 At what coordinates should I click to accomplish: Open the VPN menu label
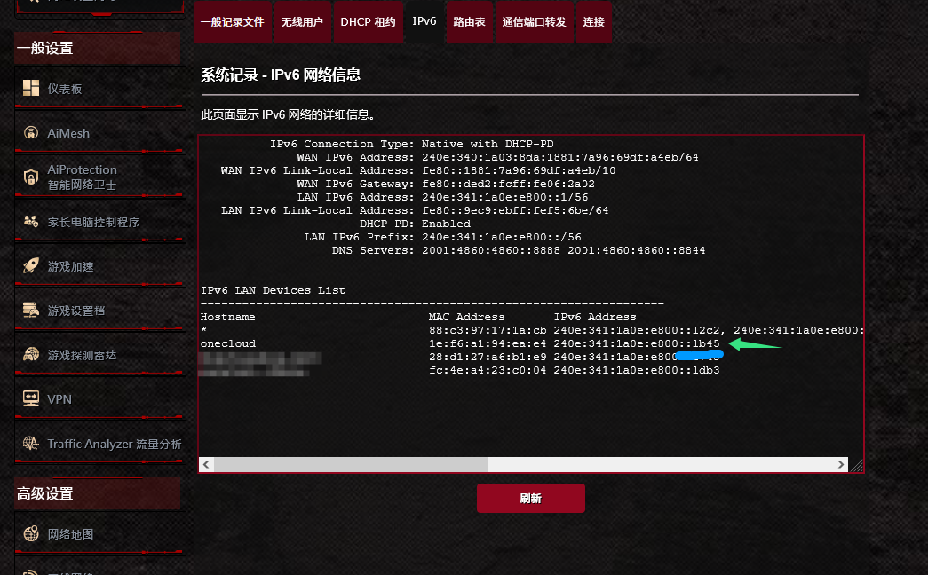point(59,399)
